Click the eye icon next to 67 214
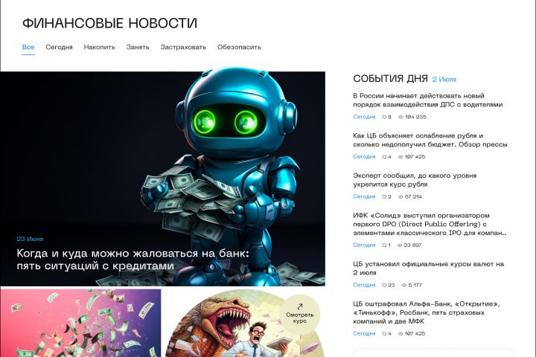This screenshot has width=536, height=357. click(401, 197)
